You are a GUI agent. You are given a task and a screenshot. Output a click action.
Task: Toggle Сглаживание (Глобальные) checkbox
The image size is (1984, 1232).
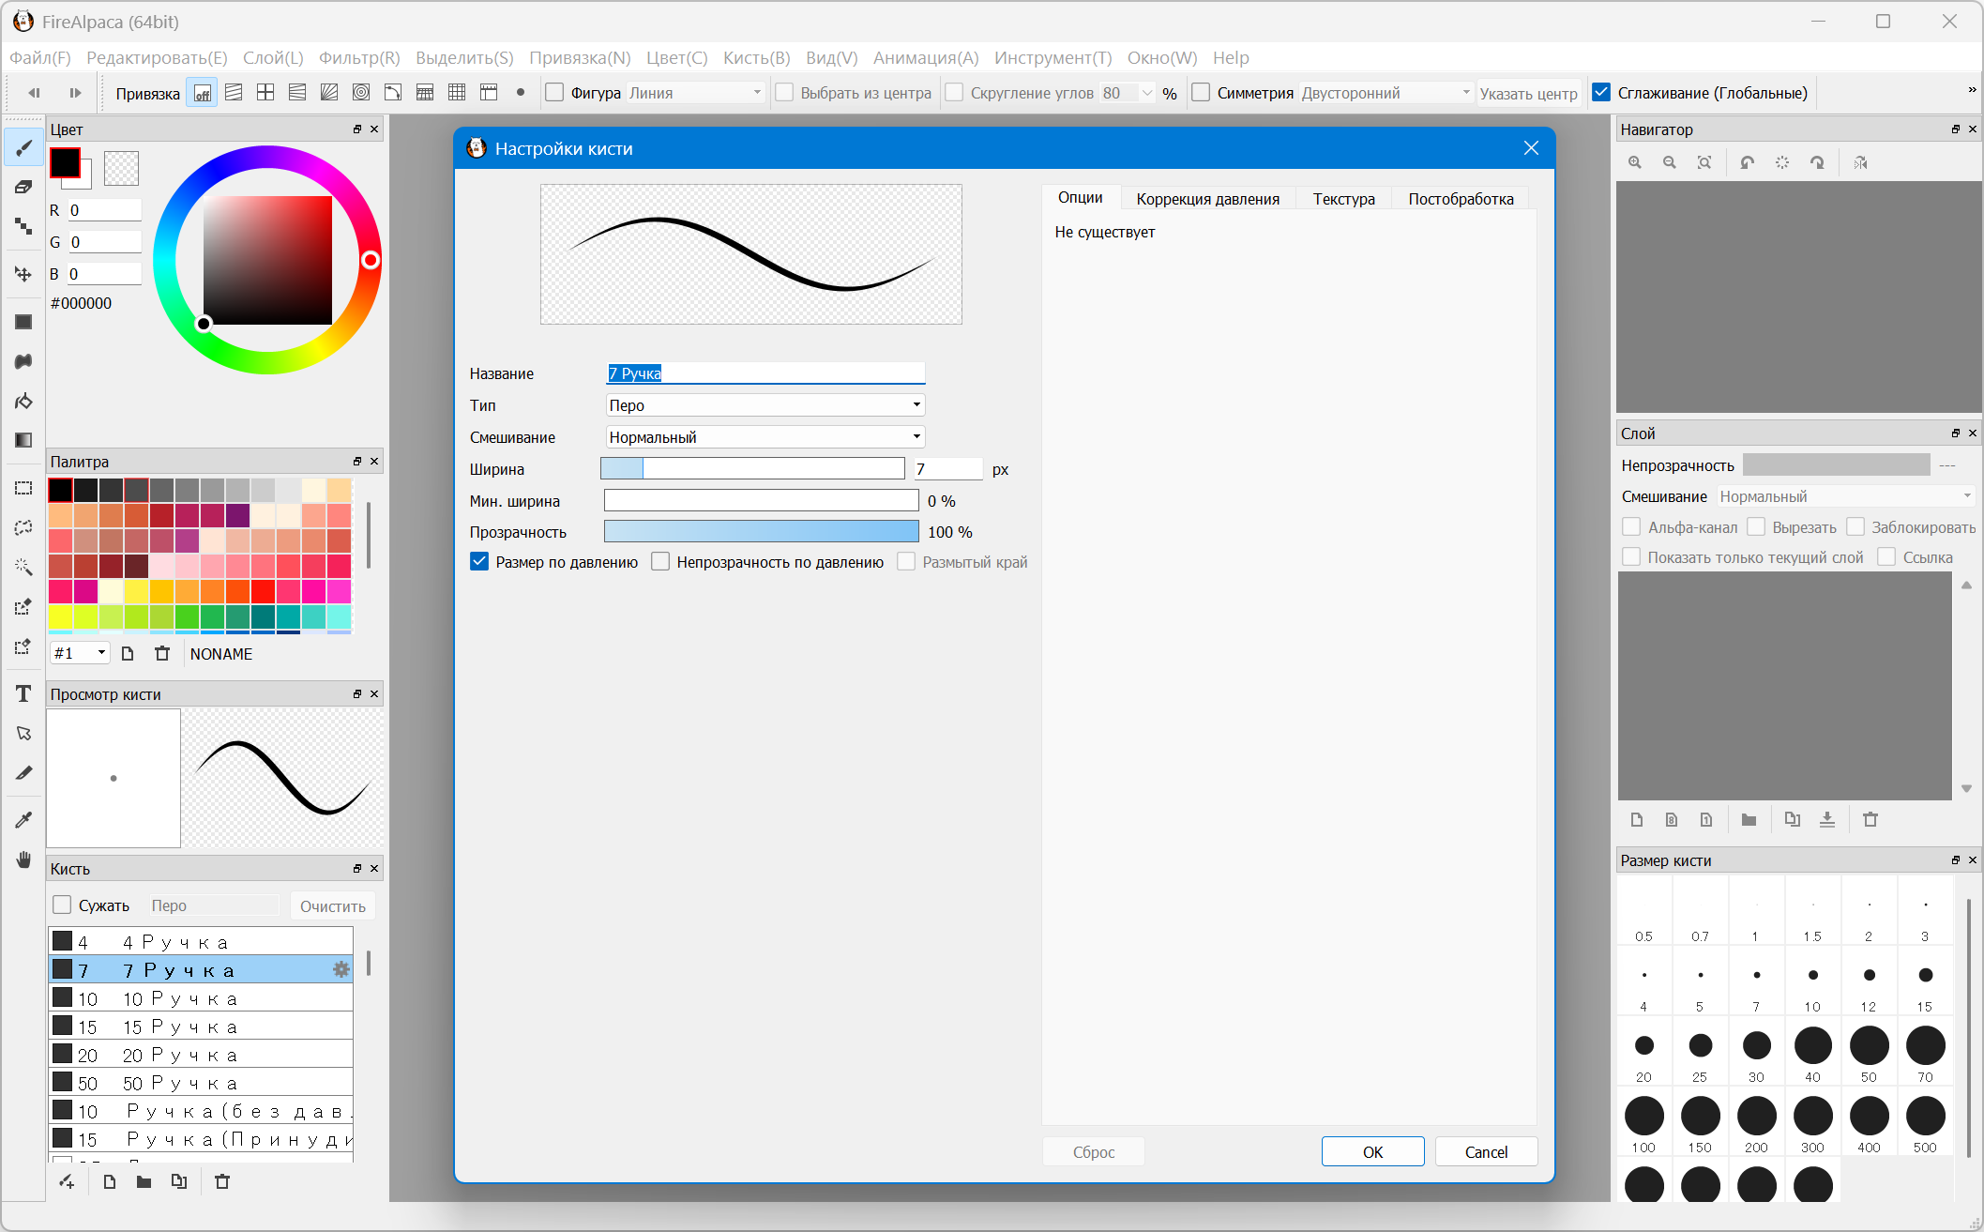pyautogui.click(x=1602, y=92)
